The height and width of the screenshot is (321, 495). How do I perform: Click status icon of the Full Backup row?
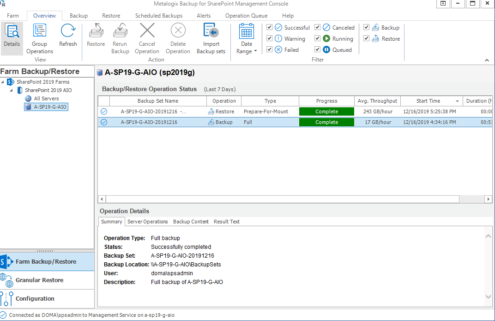coord(104,122)
